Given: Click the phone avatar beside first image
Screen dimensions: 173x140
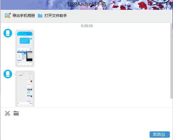Looking at the screenshot, I should 8,33.
